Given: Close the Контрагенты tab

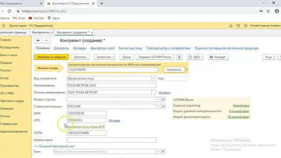Looking at the screenshot, I should [52, 32].
